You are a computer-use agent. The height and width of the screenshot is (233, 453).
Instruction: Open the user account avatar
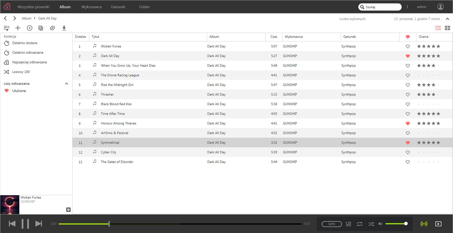[441, 7]
